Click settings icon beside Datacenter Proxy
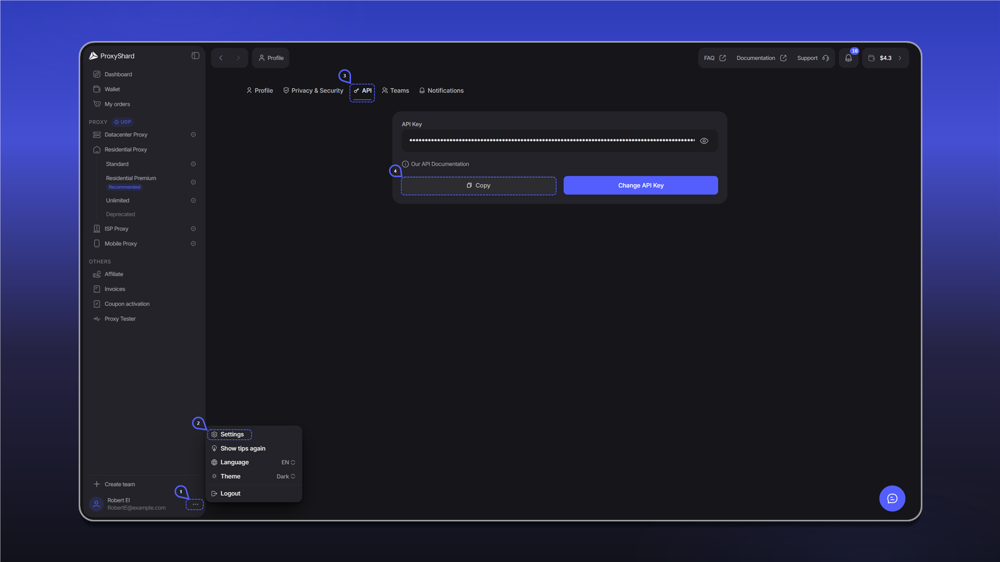 tap(193, 135)
